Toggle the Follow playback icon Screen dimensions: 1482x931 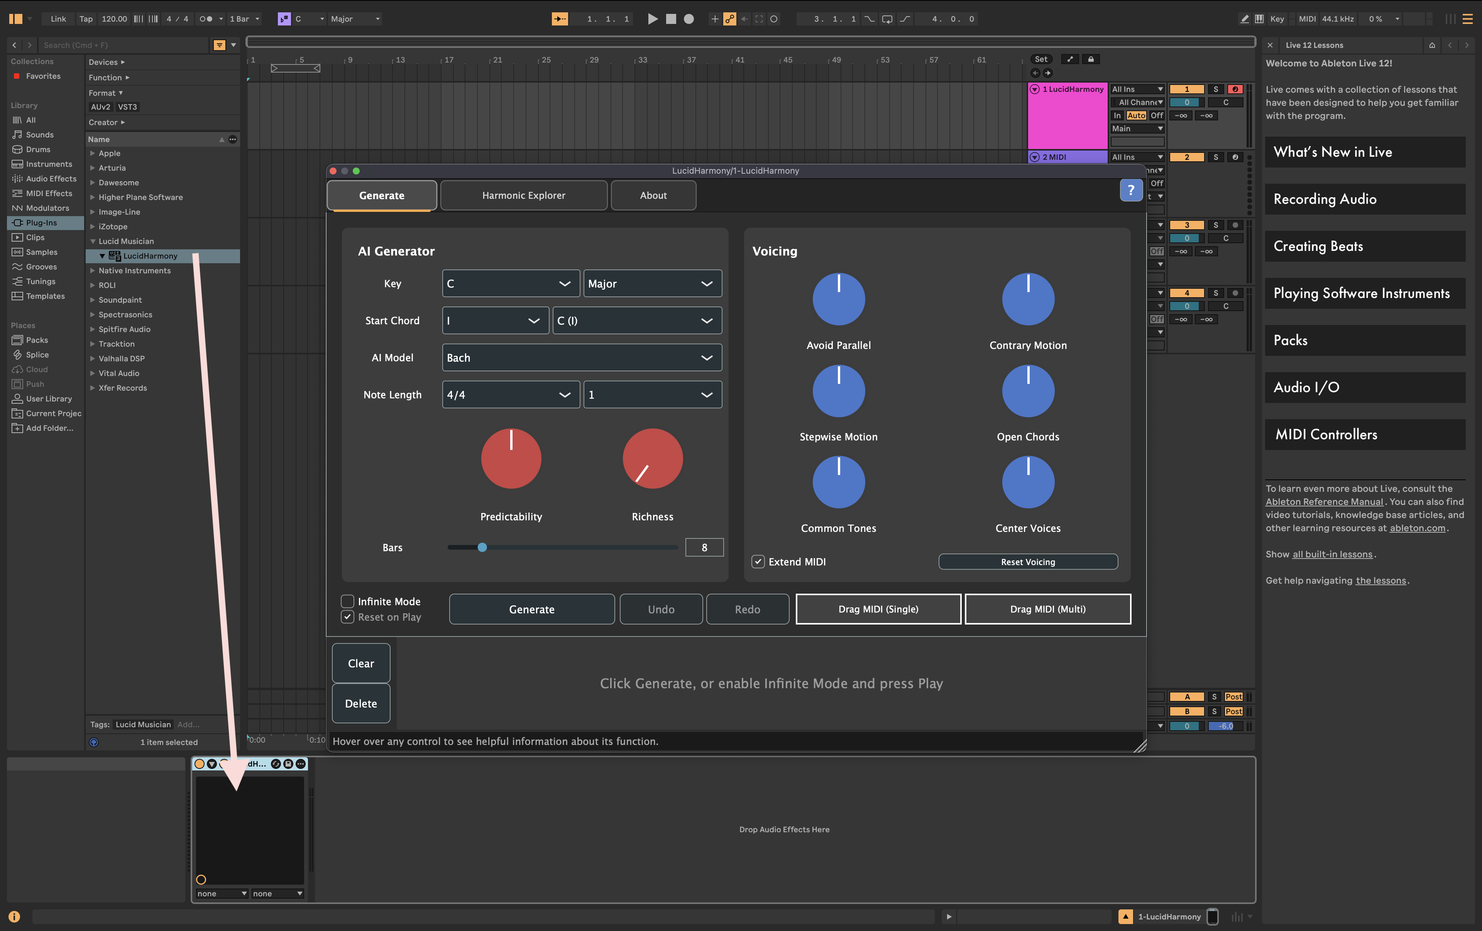pos(560,19)
